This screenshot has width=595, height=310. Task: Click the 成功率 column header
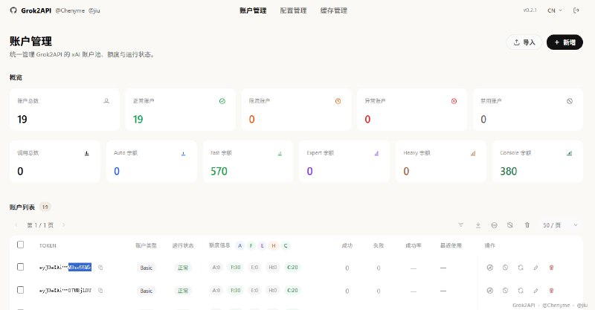click(x=414, y=245)
